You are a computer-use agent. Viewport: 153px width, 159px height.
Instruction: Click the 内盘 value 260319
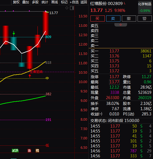tap(145, 98)
